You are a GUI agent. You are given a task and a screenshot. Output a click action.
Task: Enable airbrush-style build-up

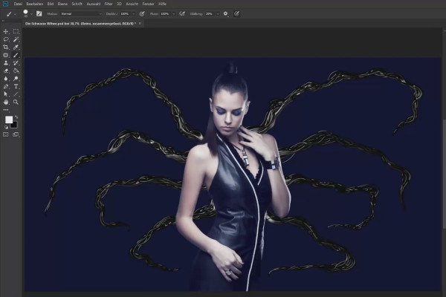[x=182, y=13]
